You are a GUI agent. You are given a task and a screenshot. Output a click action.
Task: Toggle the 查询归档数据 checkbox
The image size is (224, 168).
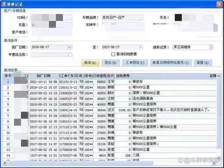point(113,54)
